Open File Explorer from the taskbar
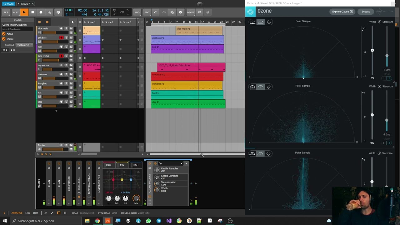The image size is (400, 225). (87, 221)
